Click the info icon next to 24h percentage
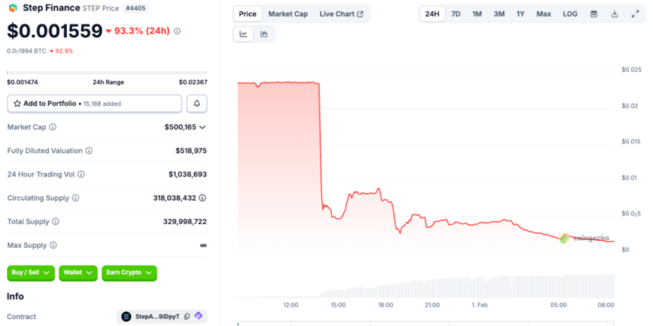 [x=177, y=31]
